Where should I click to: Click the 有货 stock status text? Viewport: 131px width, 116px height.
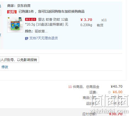point(100,25)
